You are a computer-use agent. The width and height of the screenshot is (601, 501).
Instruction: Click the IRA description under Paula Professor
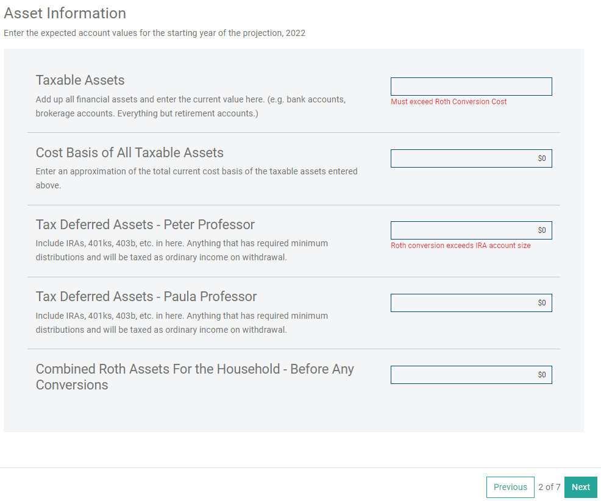182,322
